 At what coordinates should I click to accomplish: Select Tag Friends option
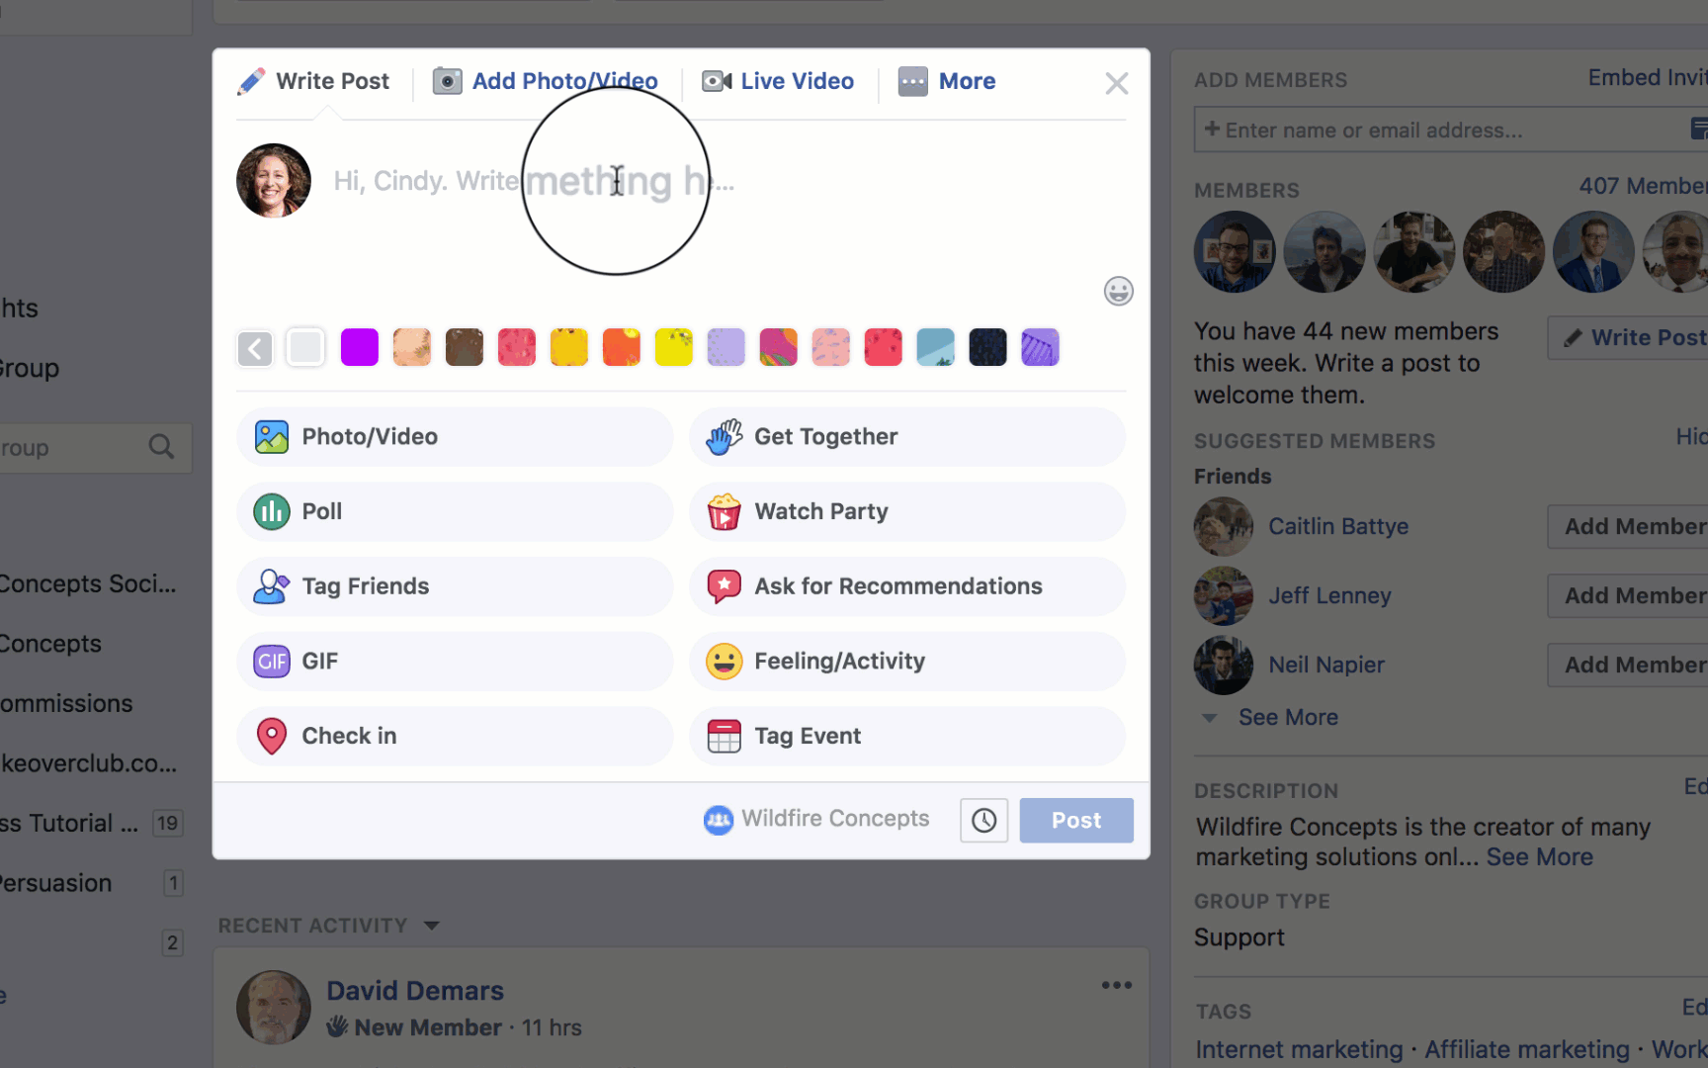(x=455, y=586)
